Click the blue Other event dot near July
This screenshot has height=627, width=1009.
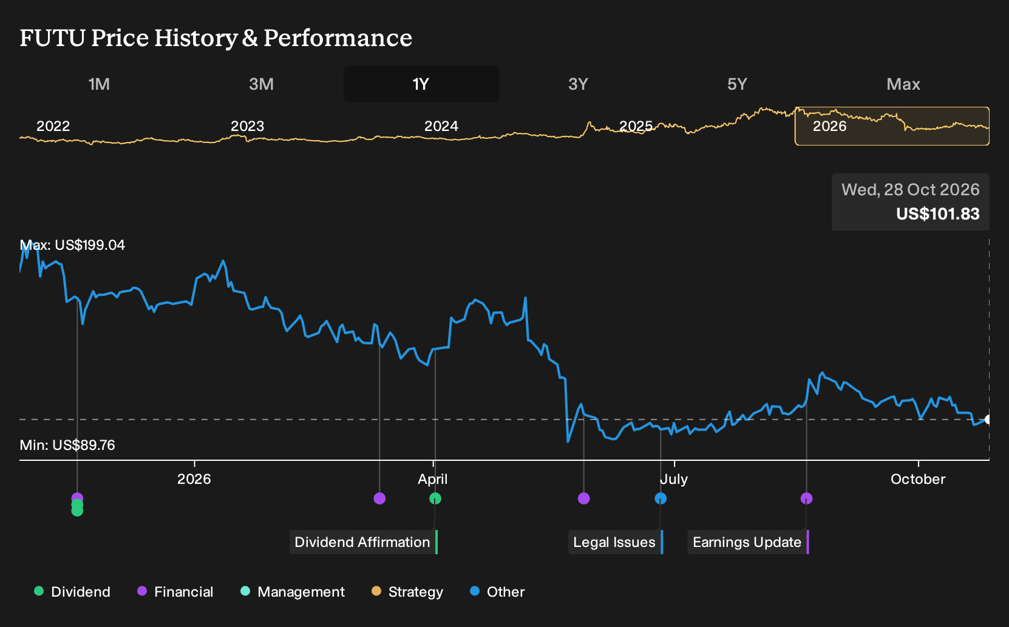pyautogui.click(x=661, y=498)
